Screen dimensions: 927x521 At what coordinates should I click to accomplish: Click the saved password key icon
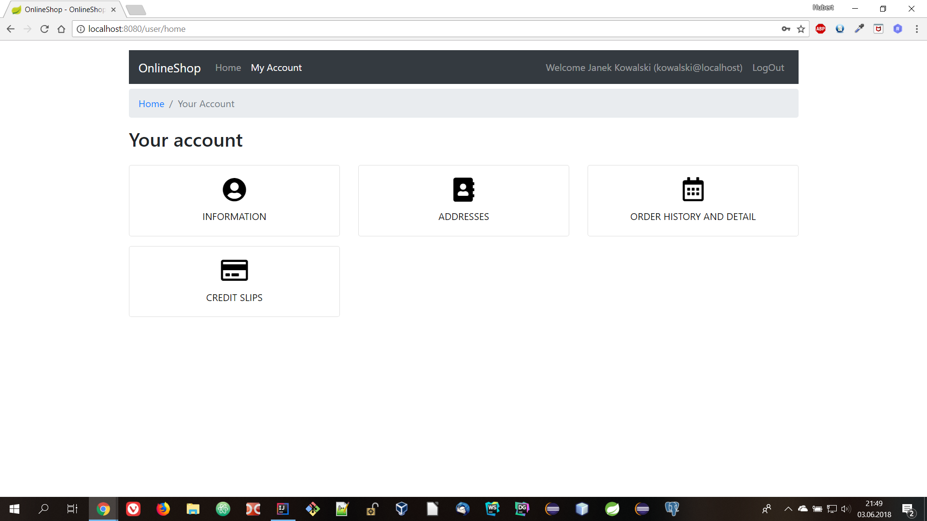pyautogui.click(x=786, y=29)
